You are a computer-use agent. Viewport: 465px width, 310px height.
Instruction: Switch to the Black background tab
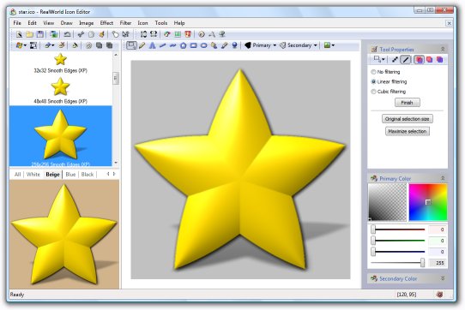[88, 175]
